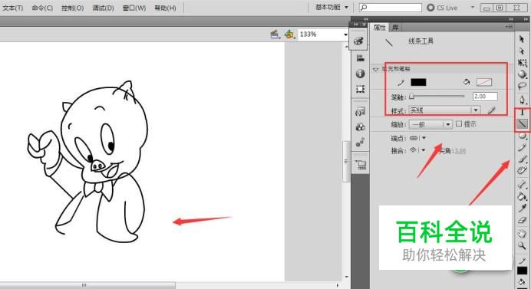This screenshot has width=531, height=289.
Task: Click the search field in the top bar
Action: click(390, 8)
